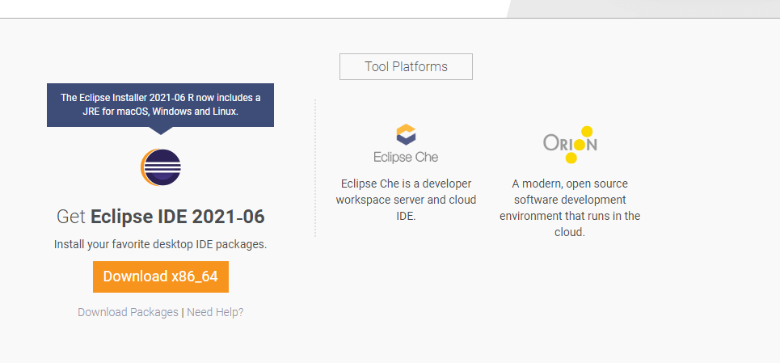Image resolution: width=780 pixels, height=363 pixels.
Task: Click the macOS, Windows and Linux banner line
Action: tap(160, 112)
